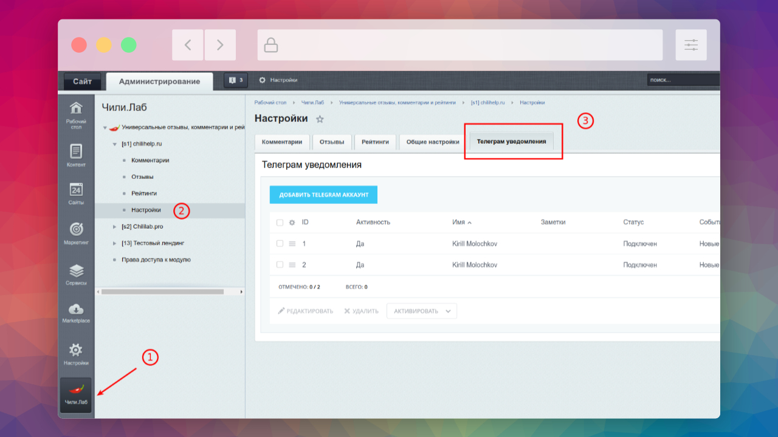Check the checkbox for row ID 2

tap(280, 265)
